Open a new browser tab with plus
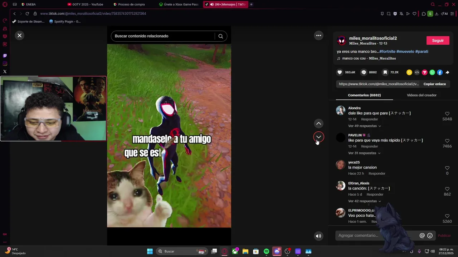 pyautogui.click(x=251, y=4)
